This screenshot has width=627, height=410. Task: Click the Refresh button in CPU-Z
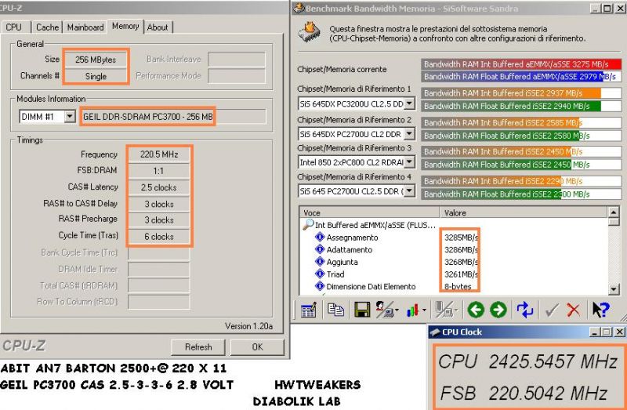[198, 347]
